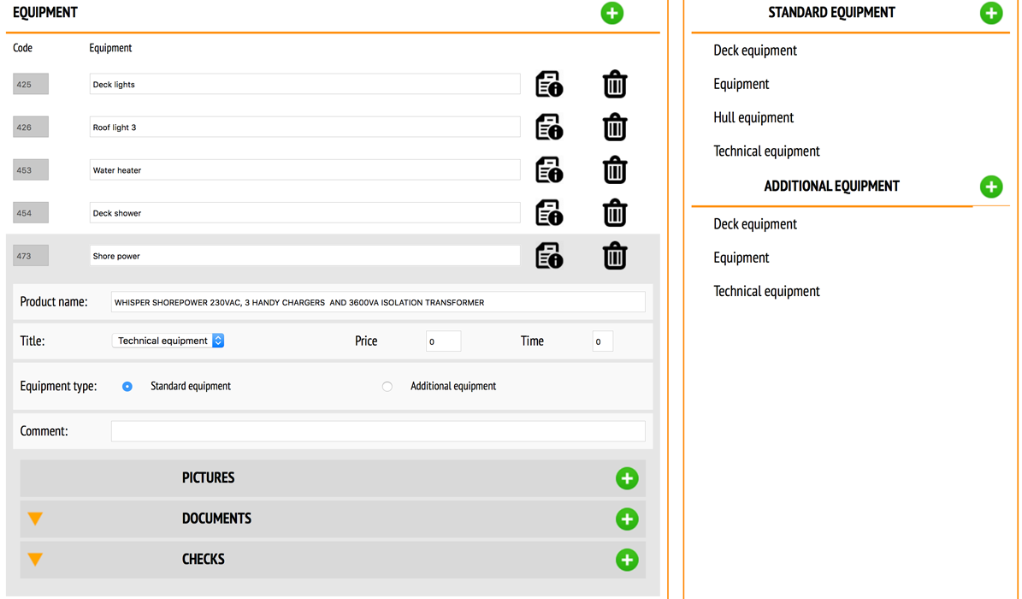Screen dimensions: 1022x599
Task: Open the Title dropdown showing Technical equipment
Action: click(x=168, y=341)
